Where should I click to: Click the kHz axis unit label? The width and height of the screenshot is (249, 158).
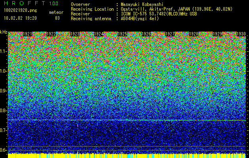[x=4, y=32]
